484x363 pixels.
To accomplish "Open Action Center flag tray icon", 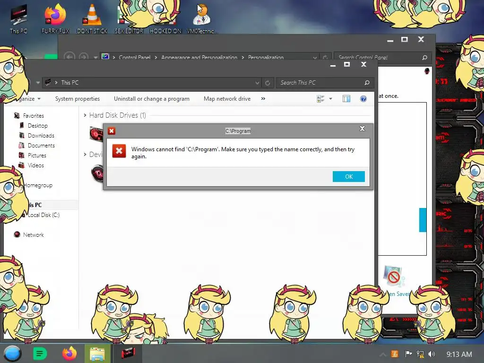I will (x=408, y=354).
